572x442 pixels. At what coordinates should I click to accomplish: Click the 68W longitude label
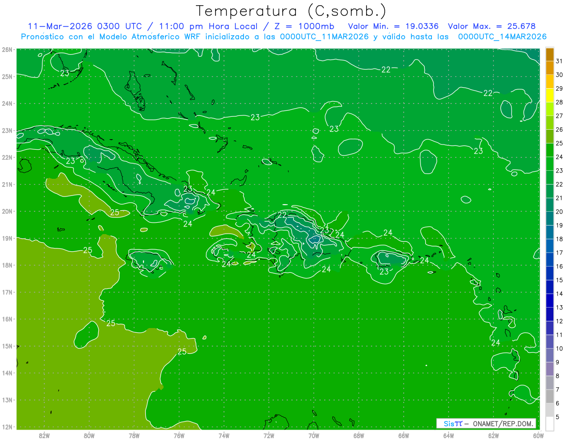(x=358, y=435)
